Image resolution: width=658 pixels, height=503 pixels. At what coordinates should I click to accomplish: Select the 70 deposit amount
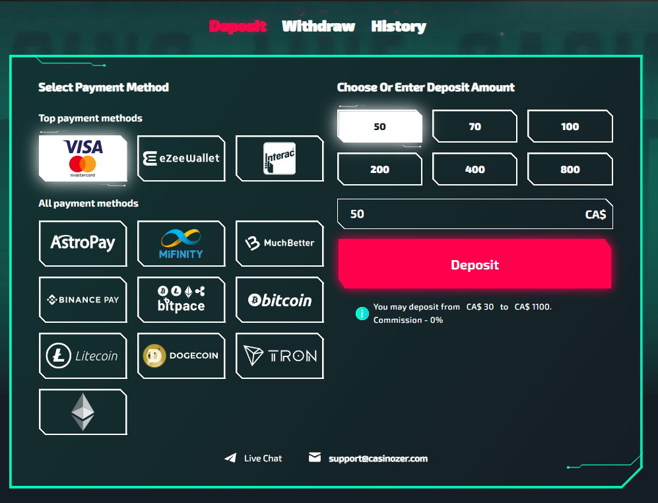click(x=475, y=126)
